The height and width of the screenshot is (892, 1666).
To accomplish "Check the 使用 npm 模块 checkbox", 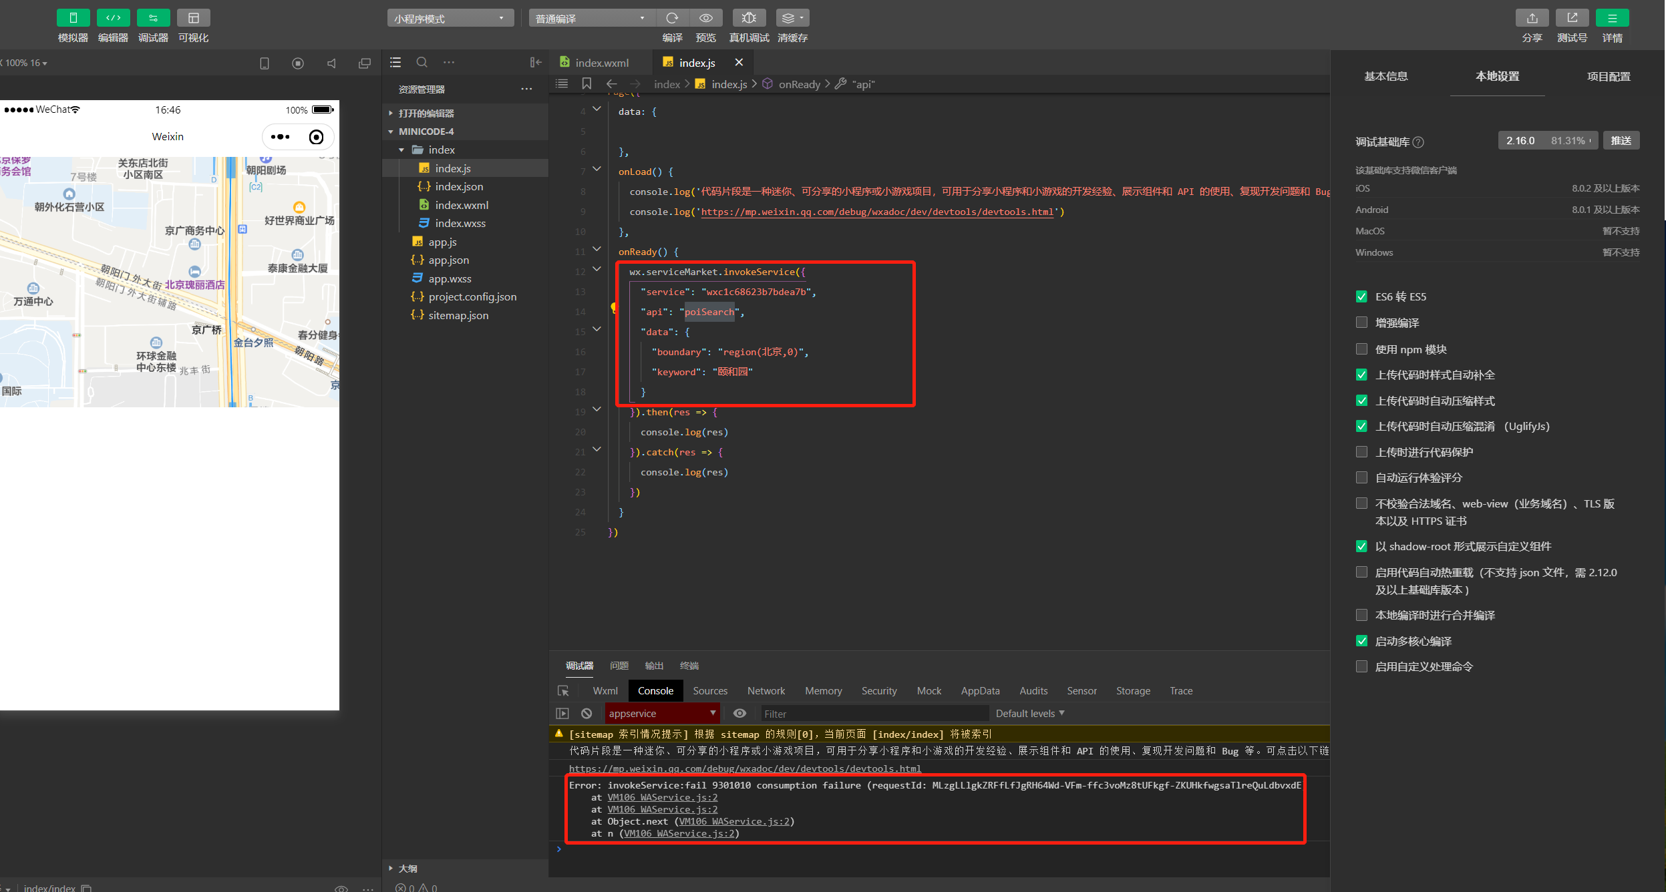I will point(1361,349).
